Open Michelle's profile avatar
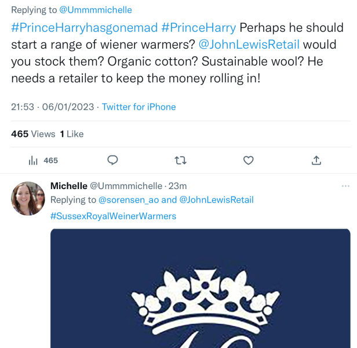Screen dimensions: 357x348 pos(28,198)
